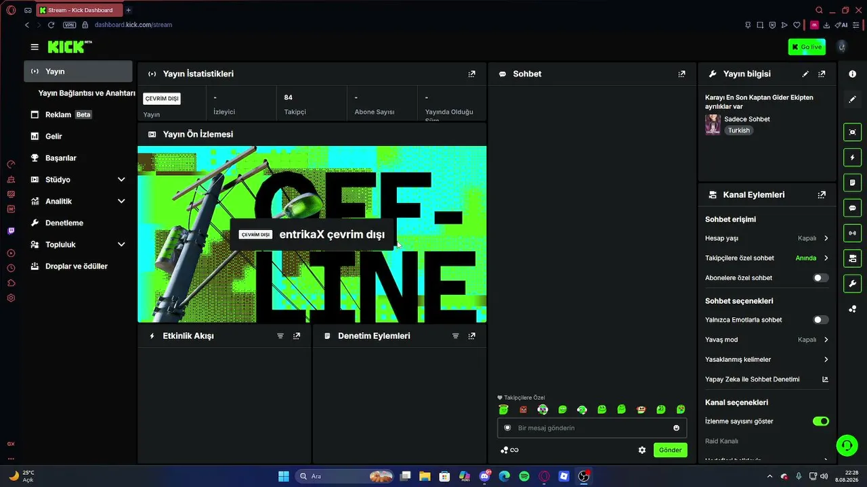Open the Windows Start menu
The width and height of the screenshot is (867, 487).
click(284, 476)
